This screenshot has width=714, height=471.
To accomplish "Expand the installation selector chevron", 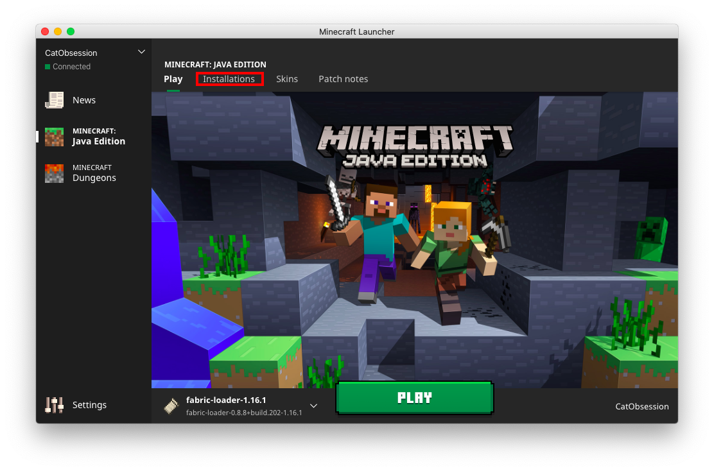I will click(x=314, y=406).
